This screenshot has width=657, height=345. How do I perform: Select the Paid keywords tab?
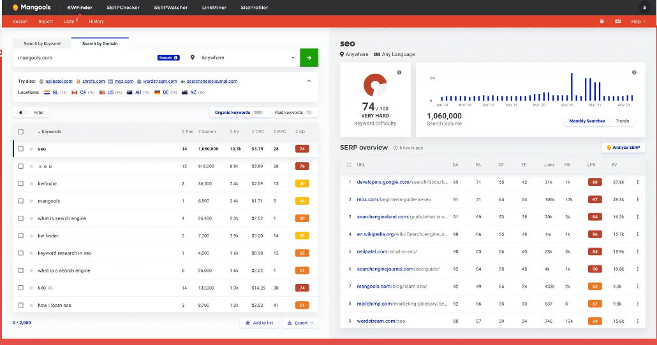(x=293, y=113)
